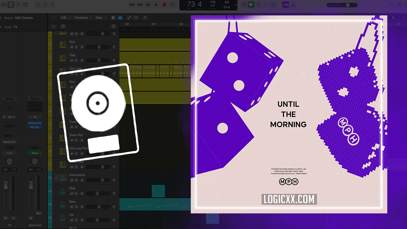Open the Functions menu
This screenshot has width=407, height=229.
83,18
